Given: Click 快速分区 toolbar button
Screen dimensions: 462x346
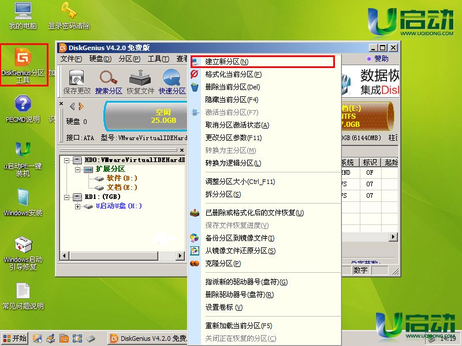Looking at the screenshot, I should [172, 82].
